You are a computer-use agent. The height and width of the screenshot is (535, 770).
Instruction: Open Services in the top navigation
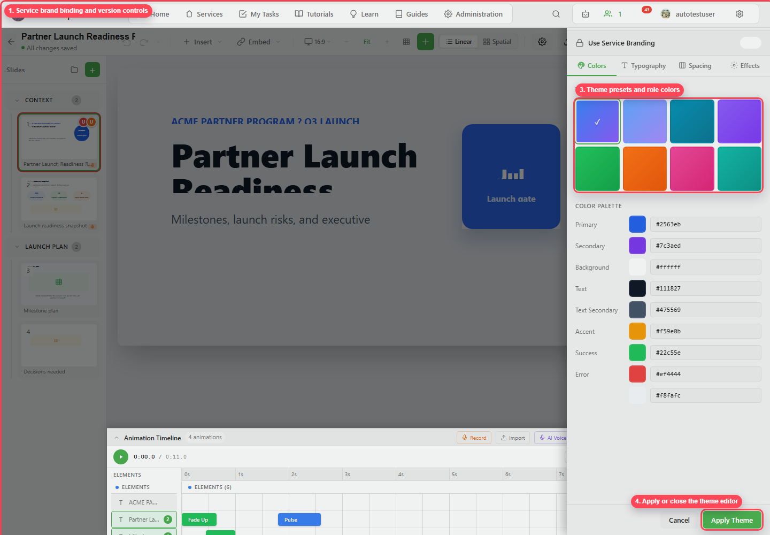pyautogui.click(x=204, y=14)
